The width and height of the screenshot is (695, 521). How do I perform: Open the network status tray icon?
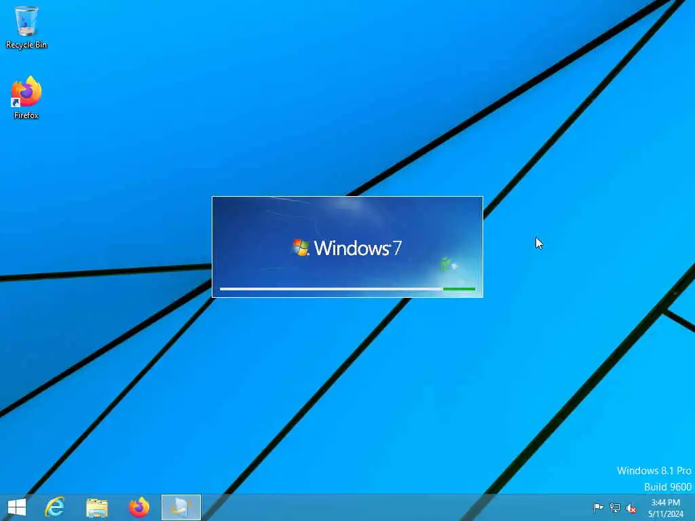pos(615,507)
